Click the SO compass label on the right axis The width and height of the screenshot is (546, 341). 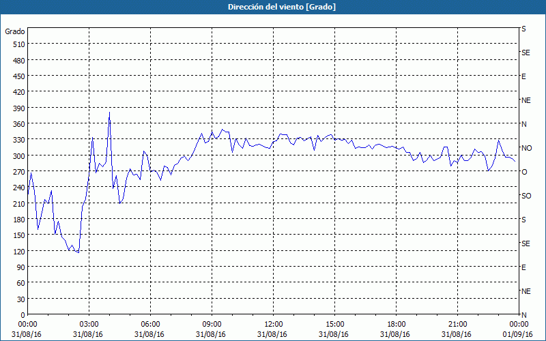tap(526, 196)
